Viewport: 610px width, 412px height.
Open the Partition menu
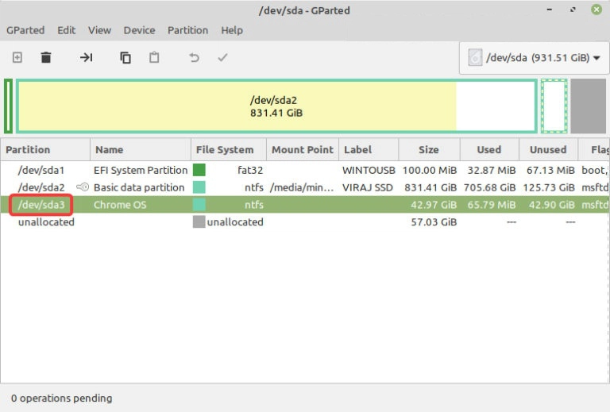[x=187, y=30]
